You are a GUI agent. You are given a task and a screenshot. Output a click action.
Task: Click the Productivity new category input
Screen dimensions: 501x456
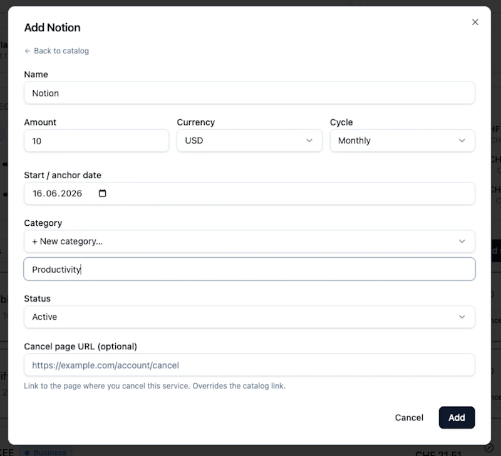(x=249, y=269)
